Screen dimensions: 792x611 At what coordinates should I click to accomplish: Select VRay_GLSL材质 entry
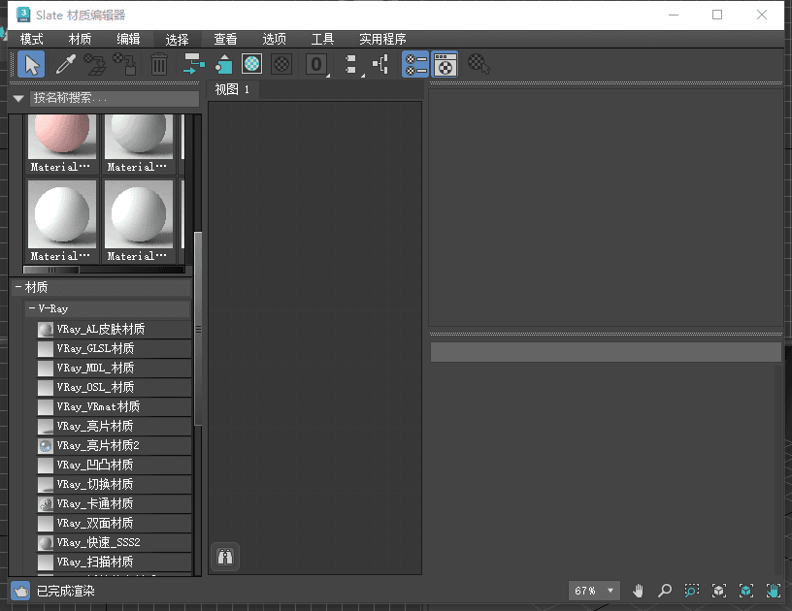click(x=115, y=348)
